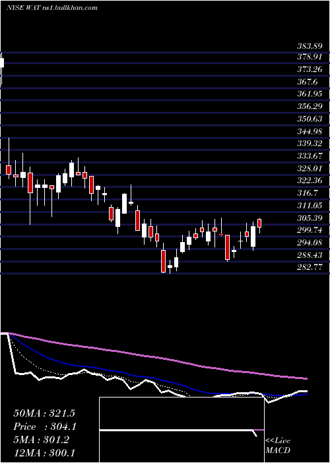Click the 361.95 price label
330x463 pixels.
310,94
